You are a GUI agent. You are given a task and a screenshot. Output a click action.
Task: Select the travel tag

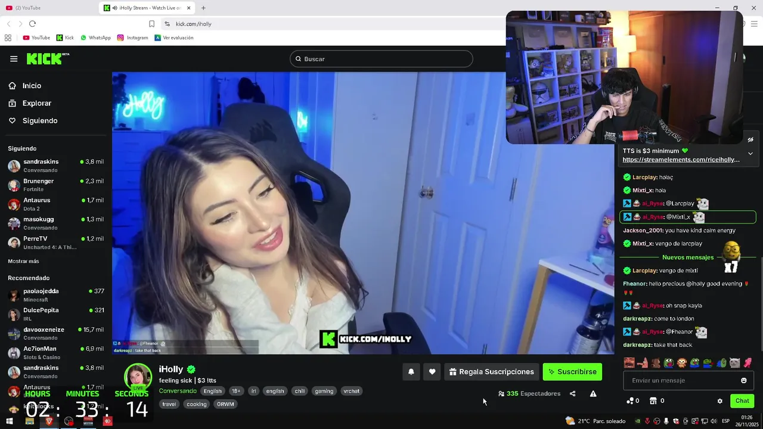tap(169, 404)
